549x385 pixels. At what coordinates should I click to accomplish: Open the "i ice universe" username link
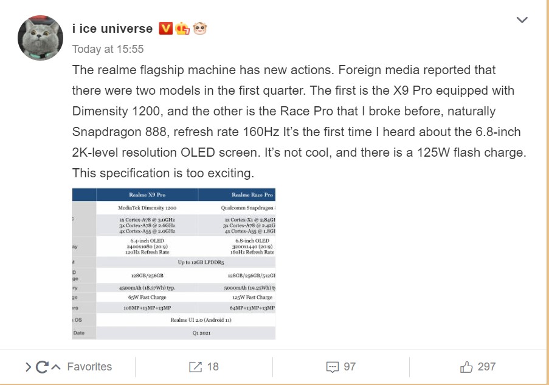112,29
